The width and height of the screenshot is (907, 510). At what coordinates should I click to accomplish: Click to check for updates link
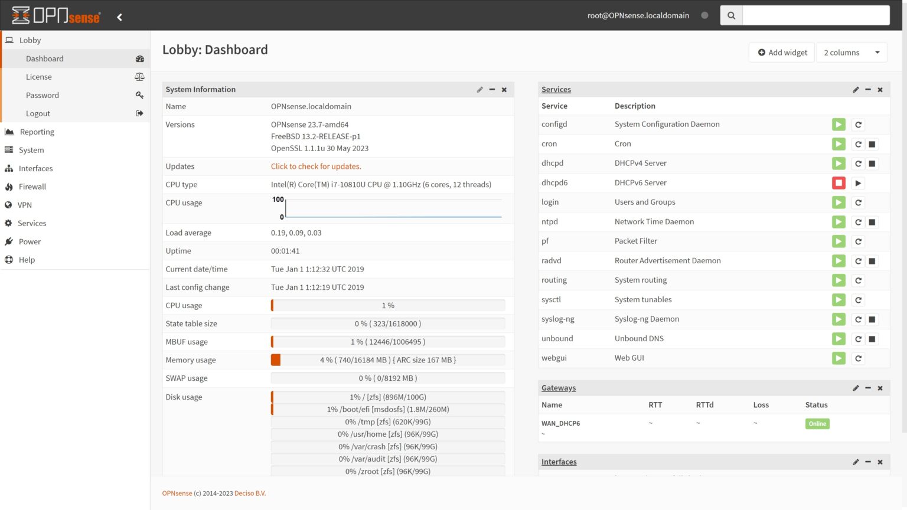point(316,166)
